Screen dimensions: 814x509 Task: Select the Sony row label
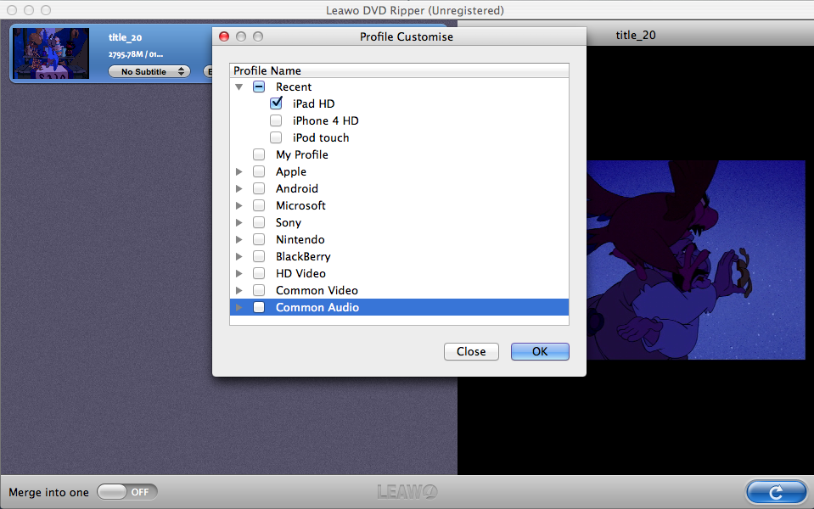coord(289,222)
